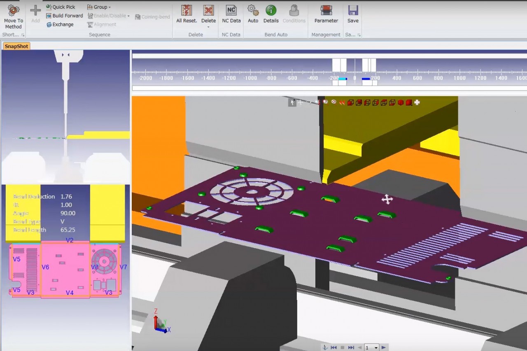This screenshot has height=351, width=527.
Task: Select the arrow pointer tool in viewport toolbar
Action: click(x=292, y=102)
